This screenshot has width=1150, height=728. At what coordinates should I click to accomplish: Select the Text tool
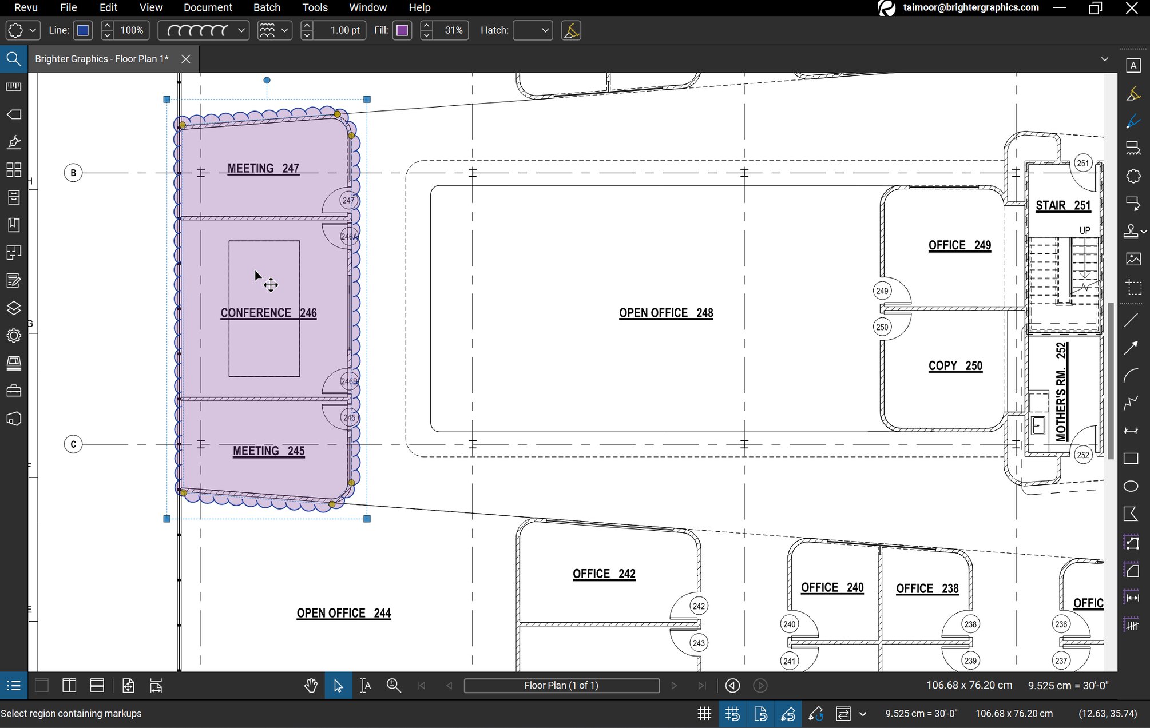(1133, 66)
